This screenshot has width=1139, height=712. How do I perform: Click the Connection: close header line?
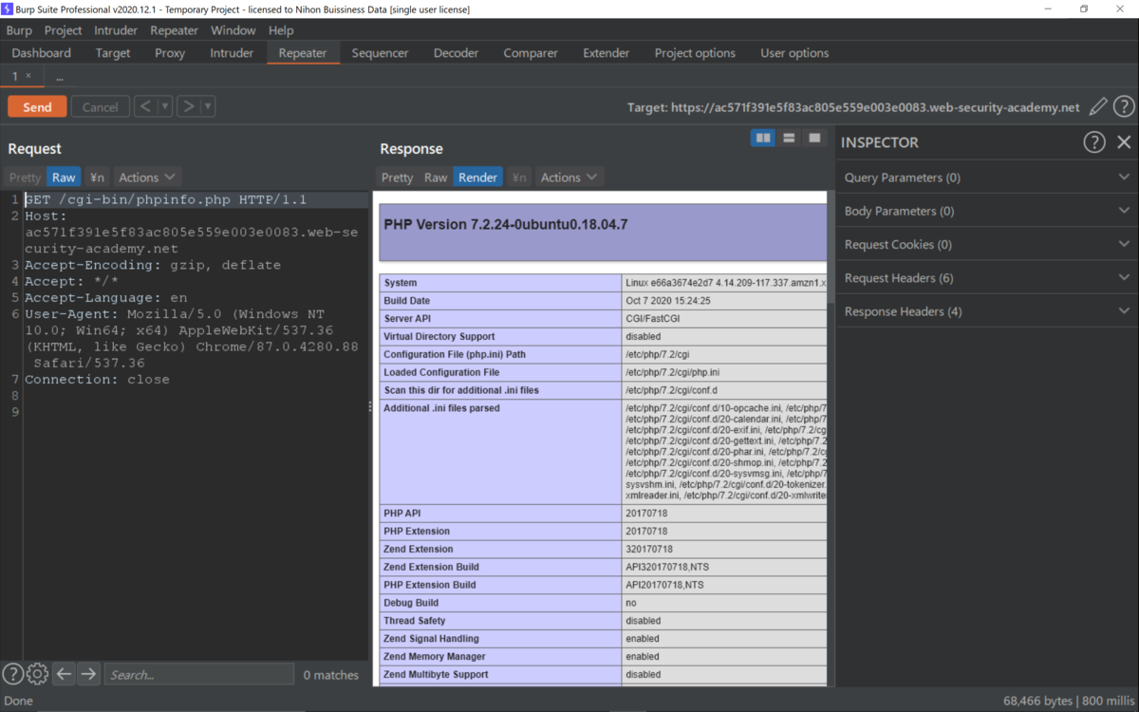click(x=97, y=379)
